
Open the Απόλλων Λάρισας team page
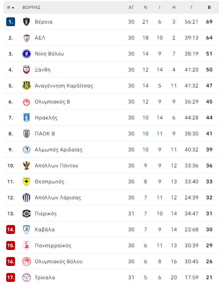coord(58,198)
